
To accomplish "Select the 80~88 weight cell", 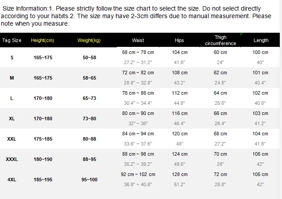I will click(89, 139).
